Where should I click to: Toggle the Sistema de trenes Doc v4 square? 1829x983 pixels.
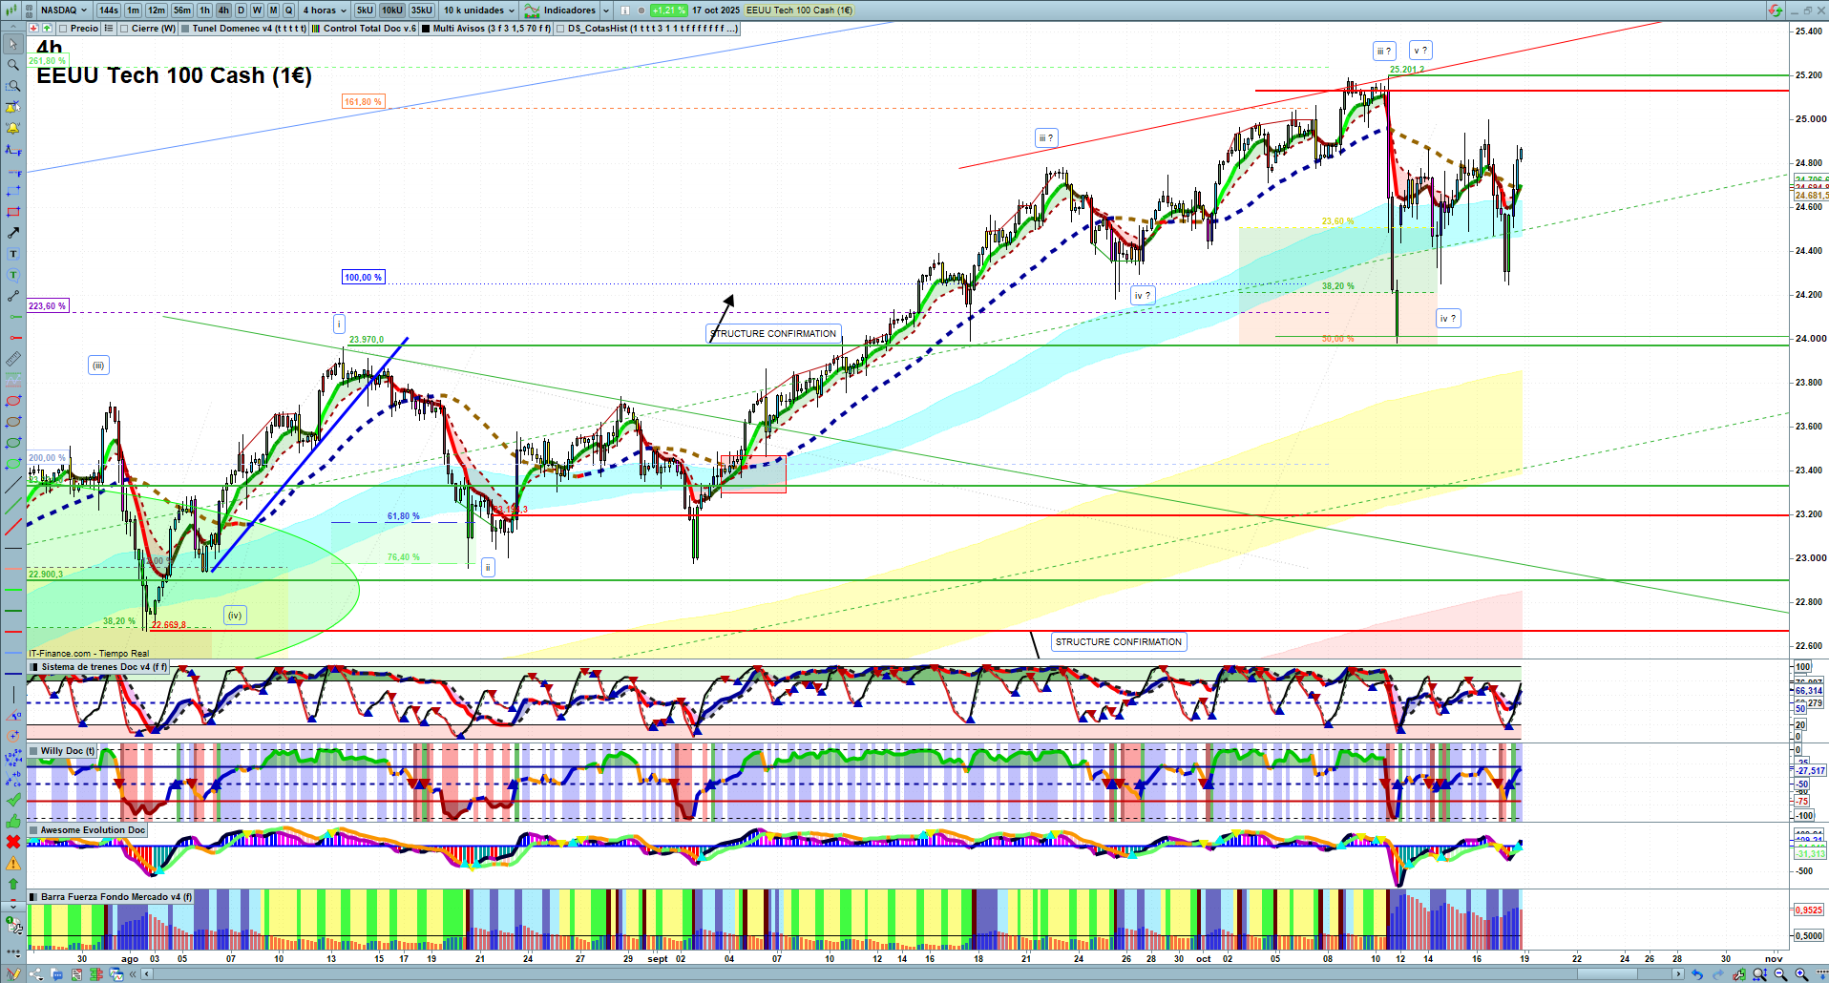(x=34, y=667)
